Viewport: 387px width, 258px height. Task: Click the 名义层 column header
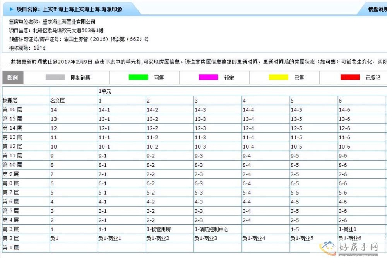(74, 101)
